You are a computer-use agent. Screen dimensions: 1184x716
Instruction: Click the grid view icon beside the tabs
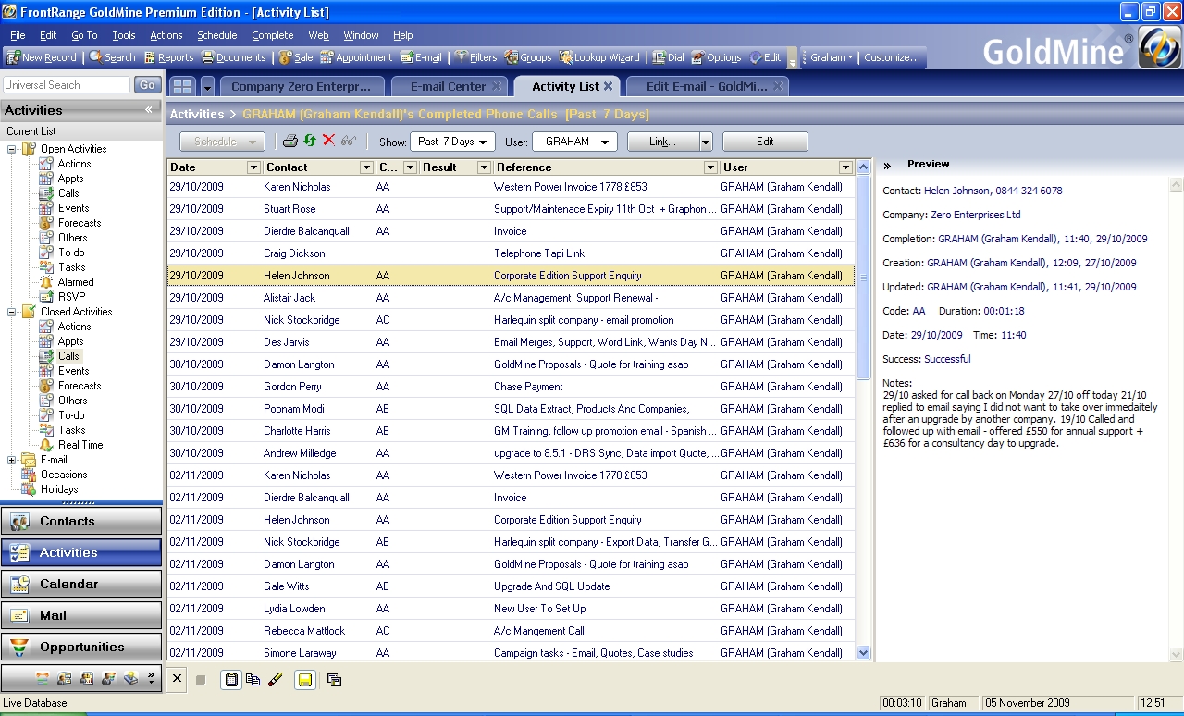pos(182,86)
